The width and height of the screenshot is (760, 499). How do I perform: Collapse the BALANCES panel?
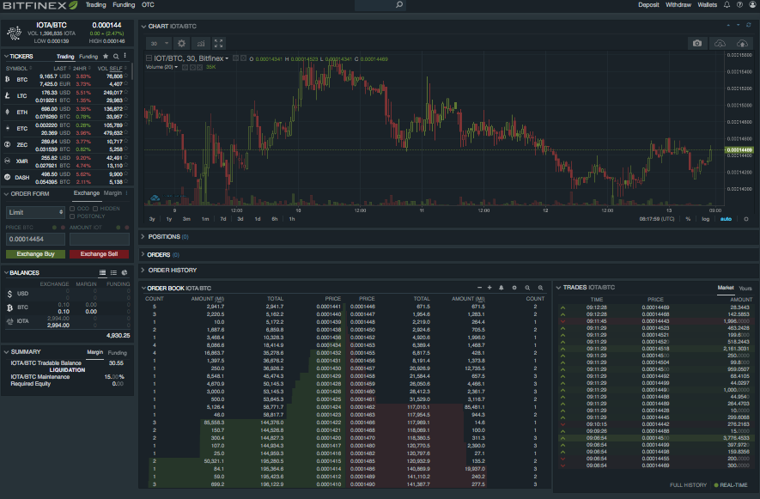[x=6, y=272]
